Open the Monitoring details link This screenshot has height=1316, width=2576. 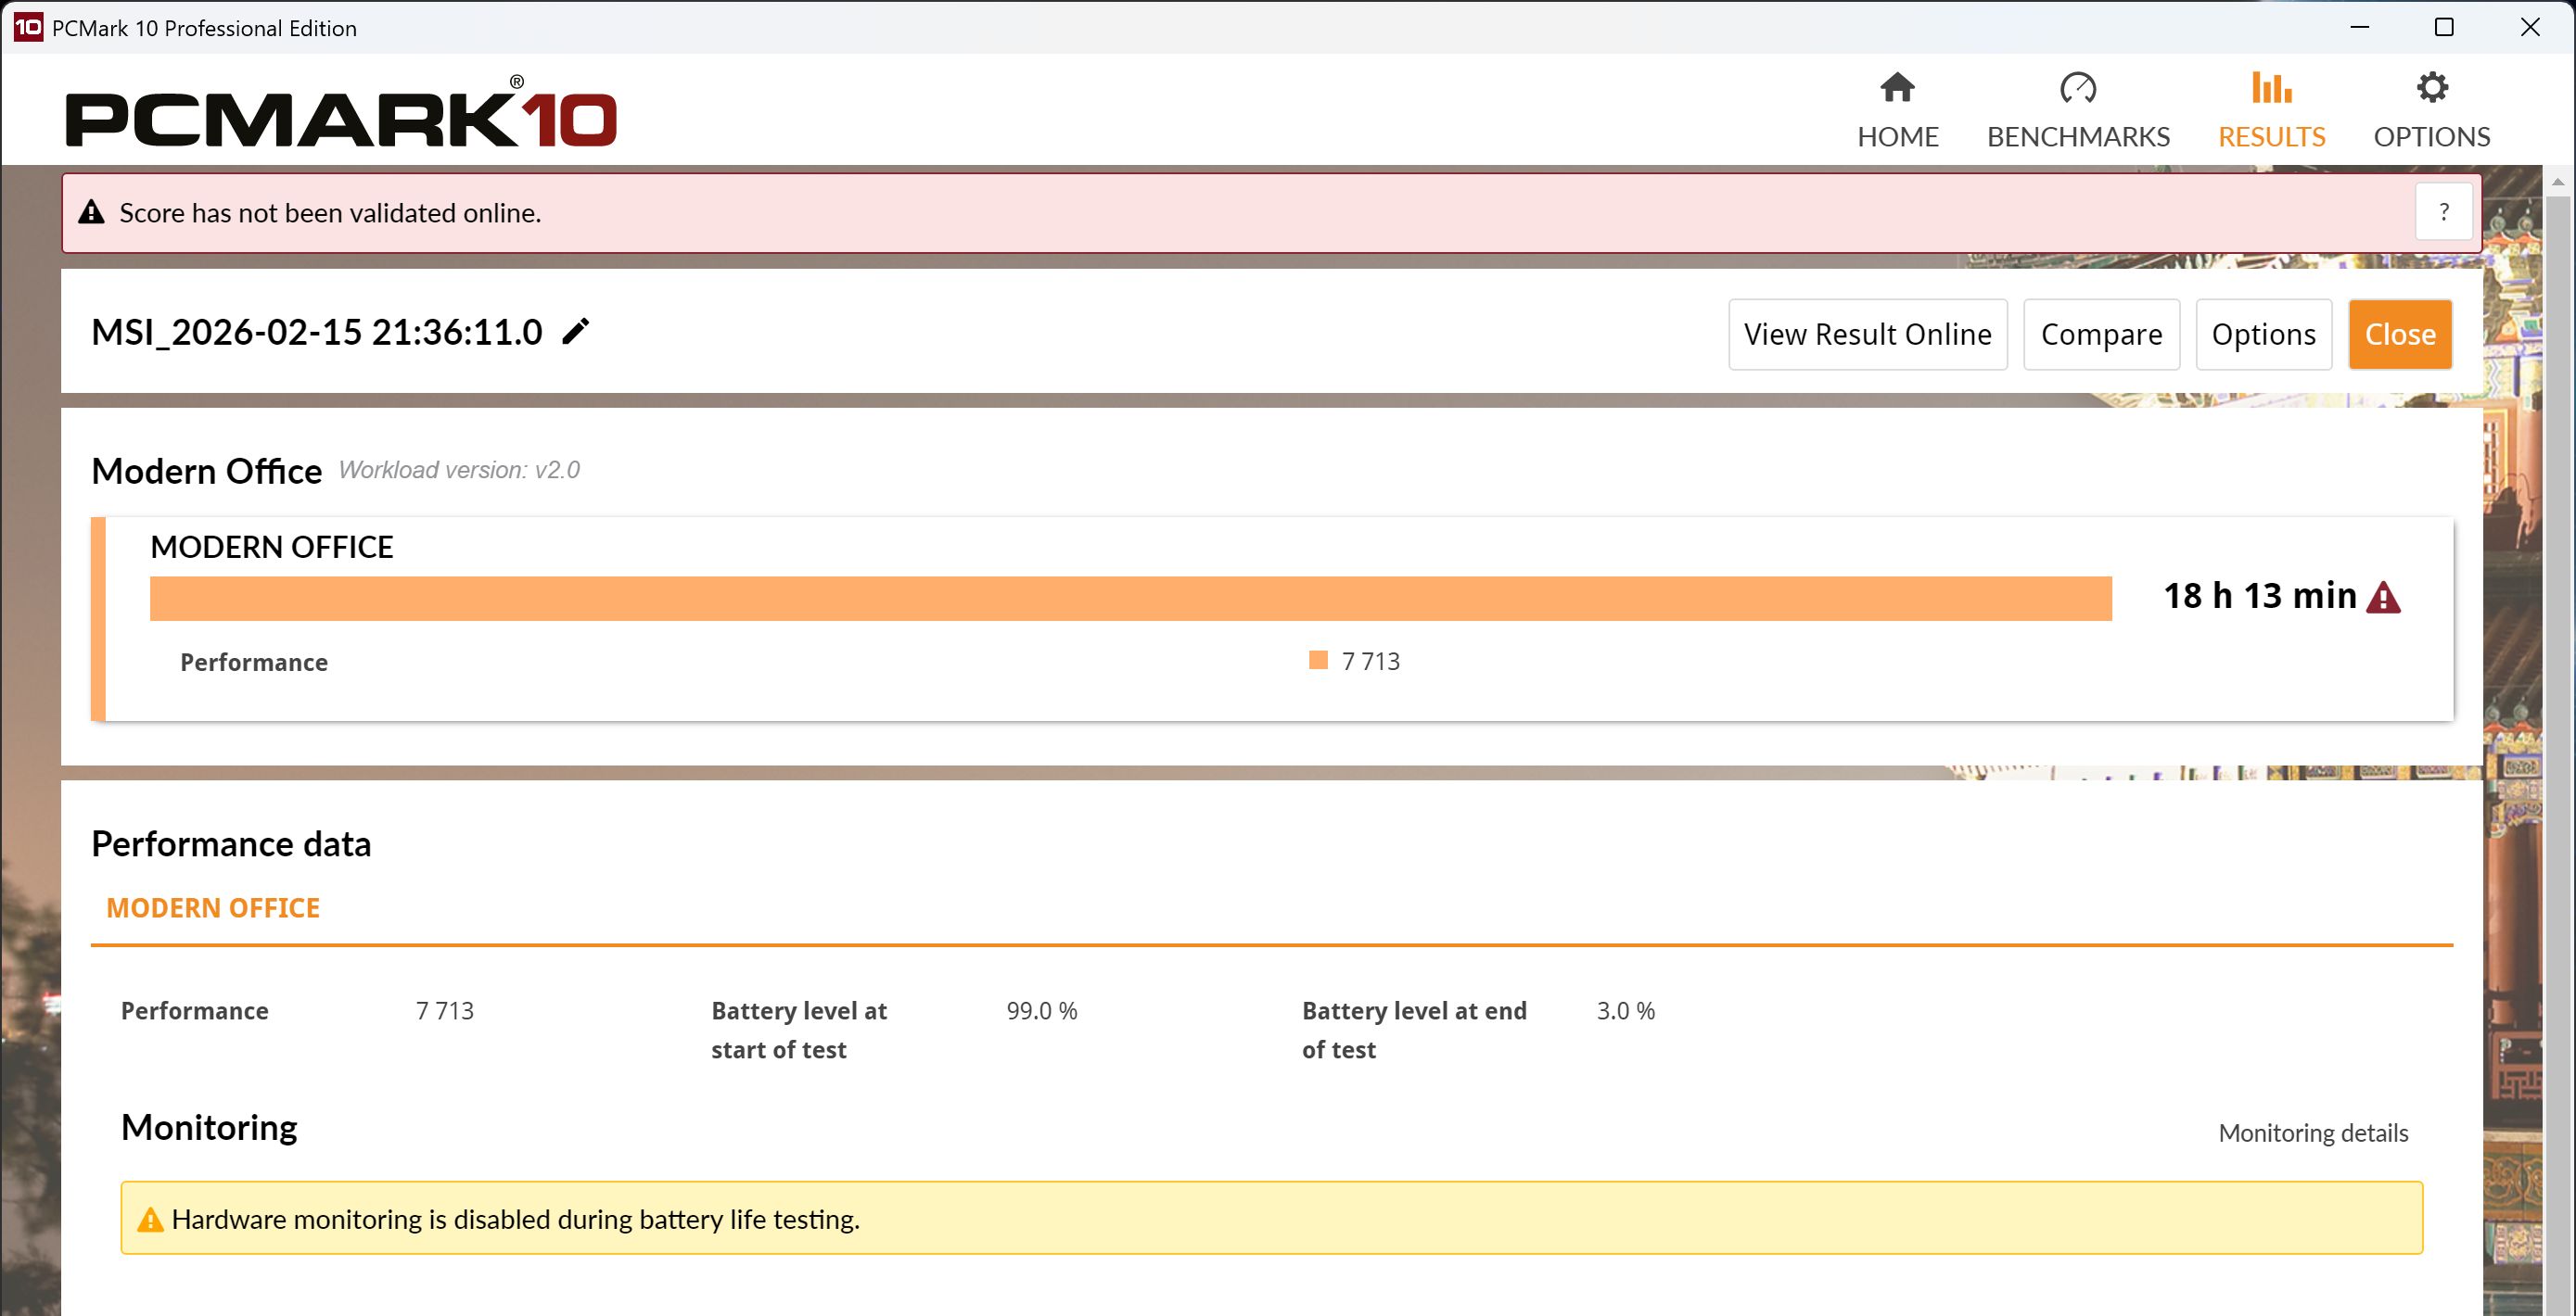coord(2312,1133)
